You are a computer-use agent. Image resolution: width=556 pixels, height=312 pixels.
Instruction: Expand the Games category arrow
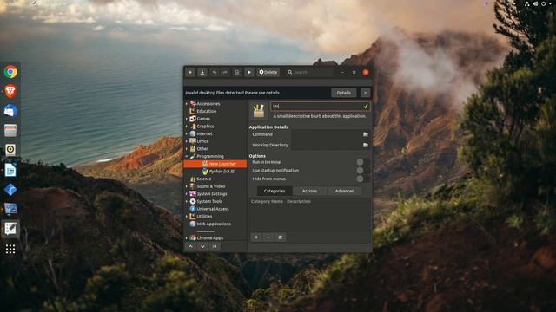(187, 119)
